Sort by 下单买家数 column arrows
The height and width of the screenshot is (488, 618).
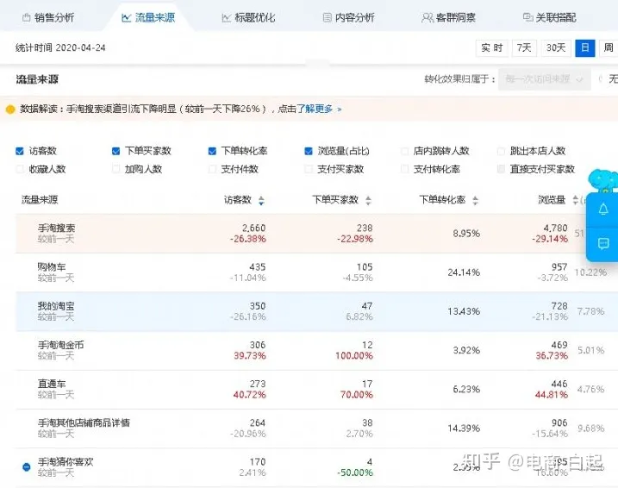point(368,201)
